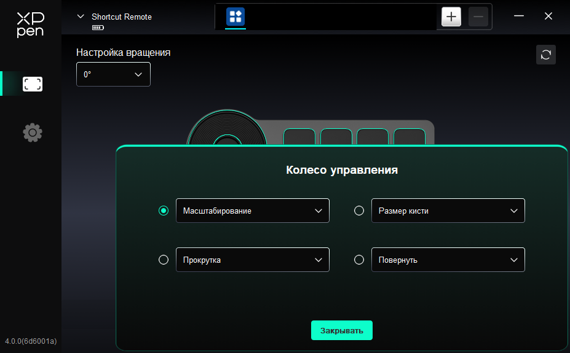Open the work area sidebar icon
The width and height of the screenshot is (570, 353).
coord(33,84)
